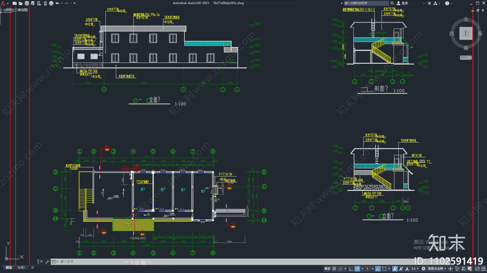Undo the last action with the arrow

point(57,3)
